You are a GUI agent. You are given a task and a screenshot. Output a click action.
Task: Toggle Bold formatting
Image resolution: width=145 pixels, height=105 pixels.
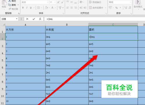tap(23, 8)
